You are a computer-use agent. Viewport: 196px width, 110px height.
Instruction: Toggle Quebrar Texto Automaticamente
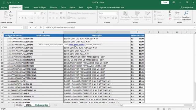(81, 13)
